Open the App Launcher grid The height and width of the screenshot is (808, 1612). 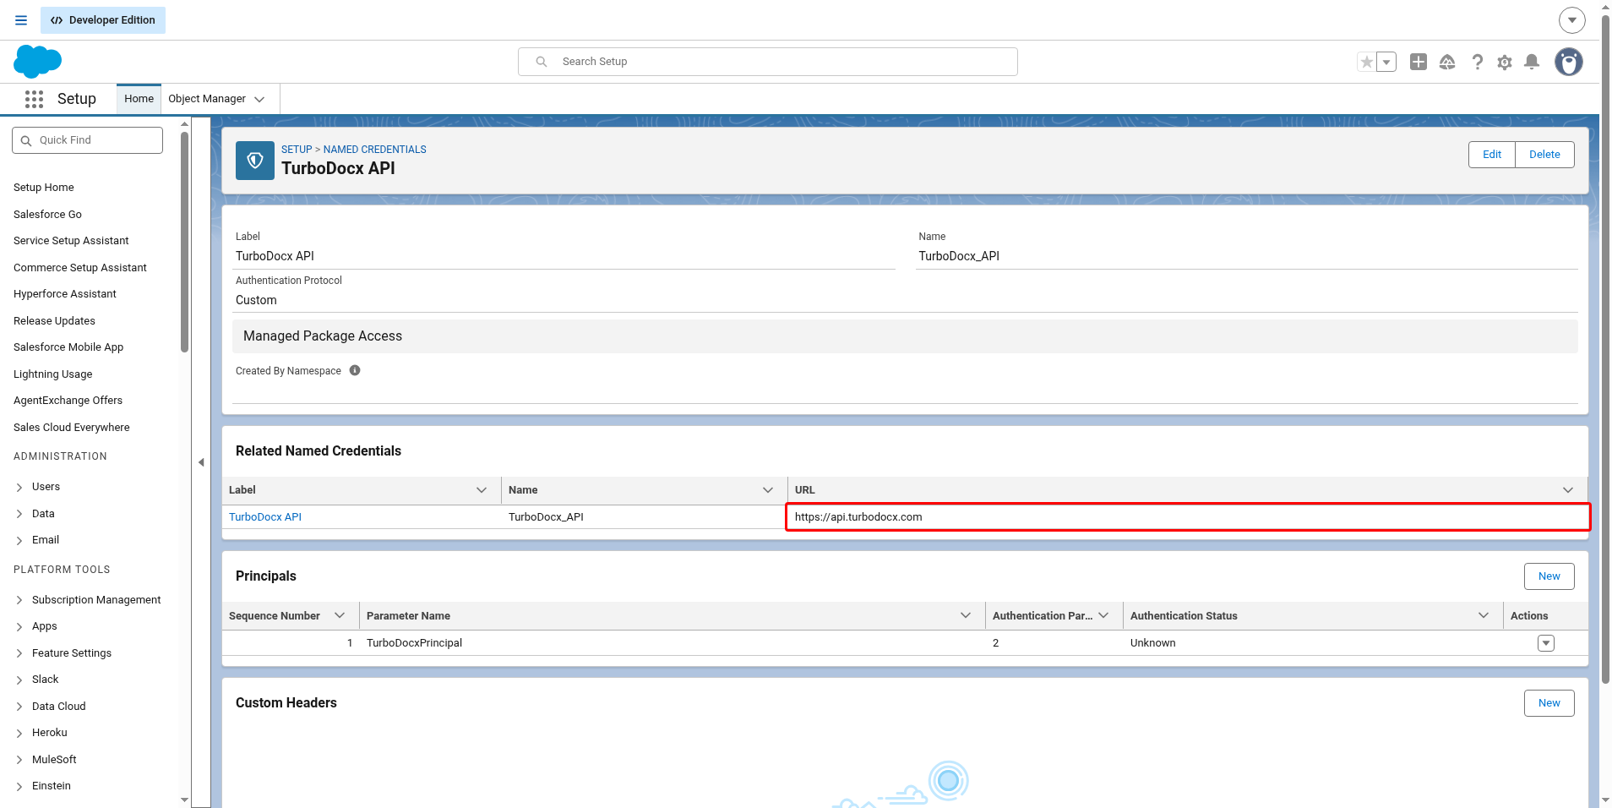34,99
